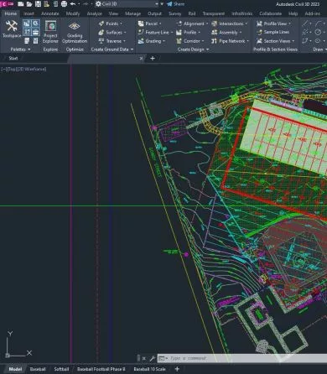Viewport: 327px width, 374px height.
Task: Click the Open file icon in quick access toolbar
Action: click(29, 4)
